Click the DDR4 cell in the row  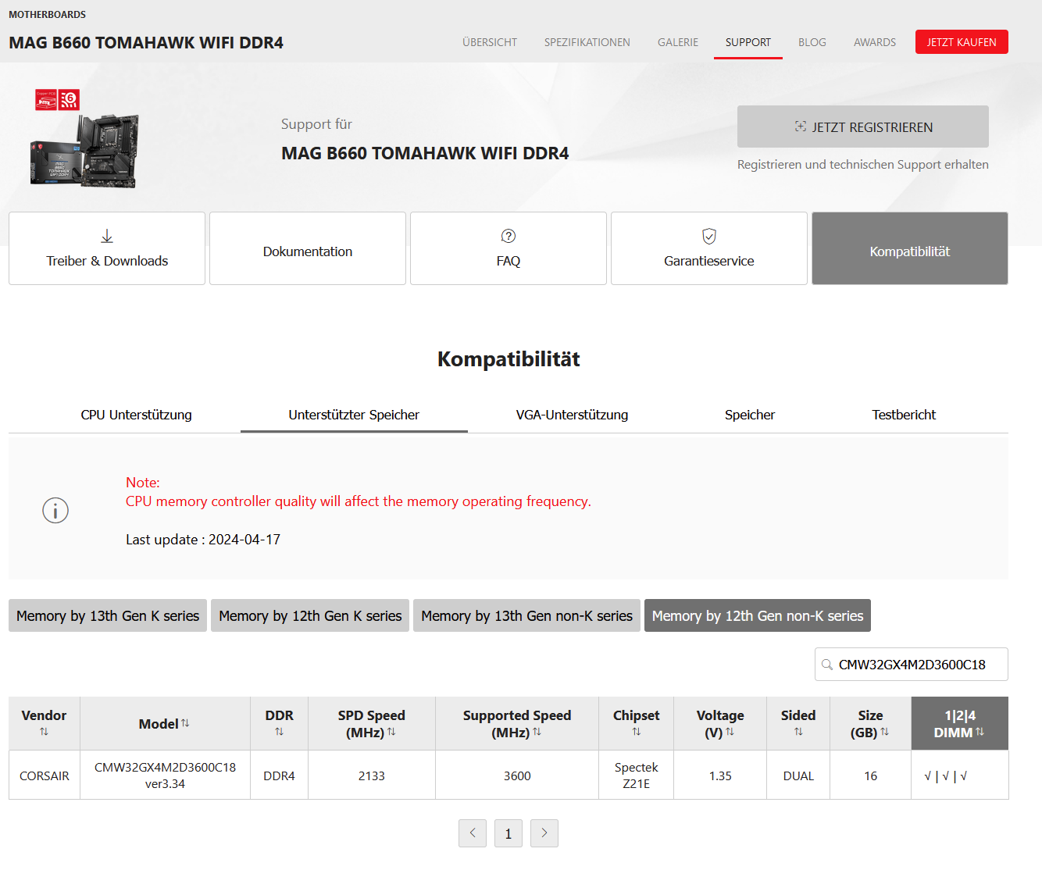click(x=279, y=776)
